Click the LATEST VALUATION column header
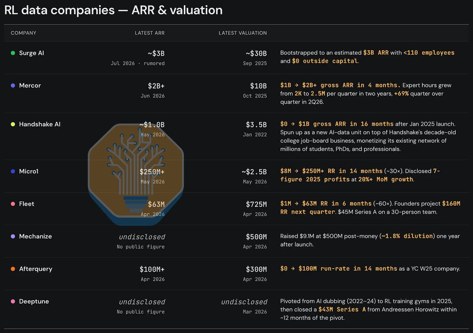Image resolution: width=473 pixels, height=333 pixels. (243, 33)
